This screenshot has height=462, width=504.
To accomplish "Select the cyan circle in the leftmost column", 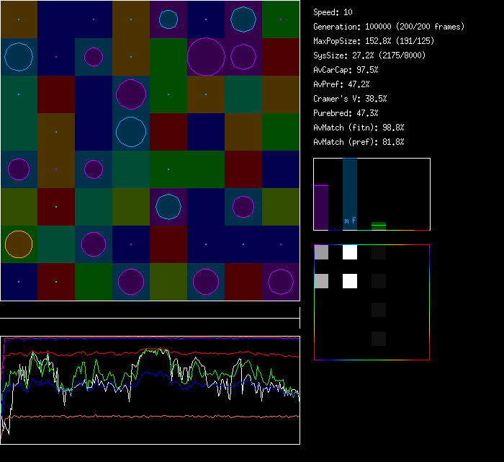I will tap(19, 57).
